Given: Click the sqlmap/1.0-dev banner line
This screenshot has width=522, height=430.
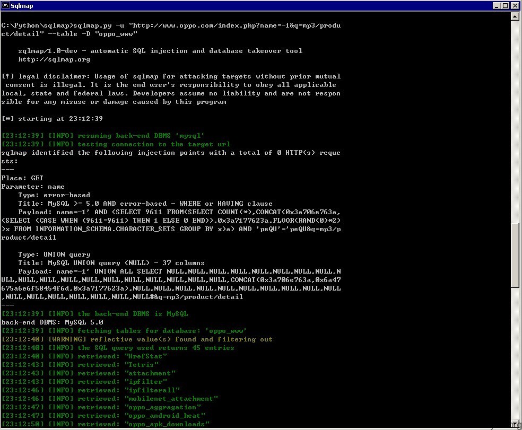Looking at the screenshot, I should [160, 51].
